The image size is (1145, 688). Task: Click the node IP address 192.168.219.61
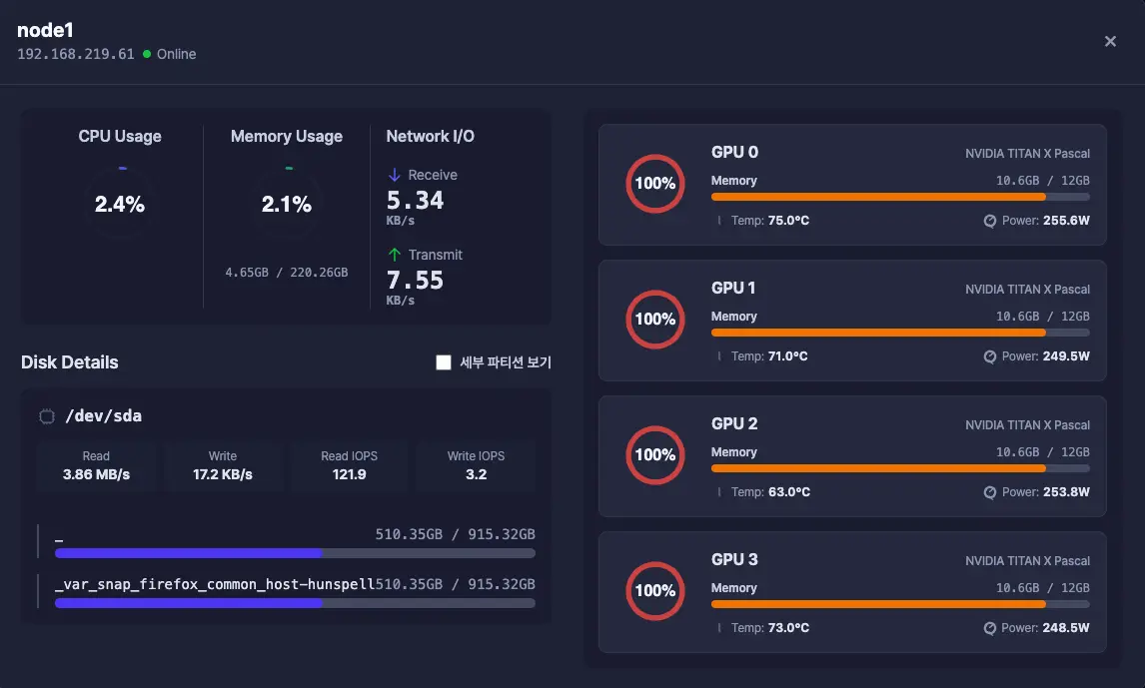[76, 54]
